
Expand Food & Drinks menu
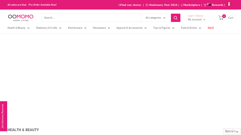coord(191,28)
